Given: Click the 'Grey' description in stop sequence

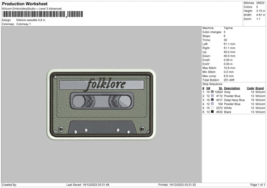Looking at the screenshot, I should (x=227, y=92).
